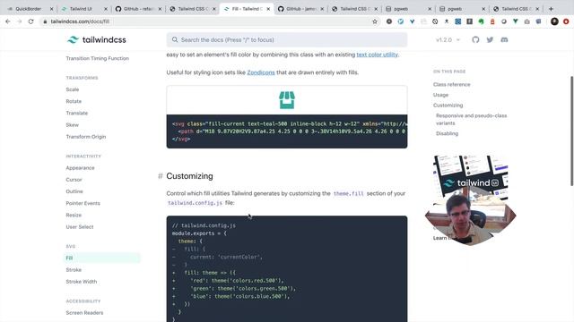This screenshot has height=322, width=574.
Task: Jump to Disabling section
Action: 447,133
